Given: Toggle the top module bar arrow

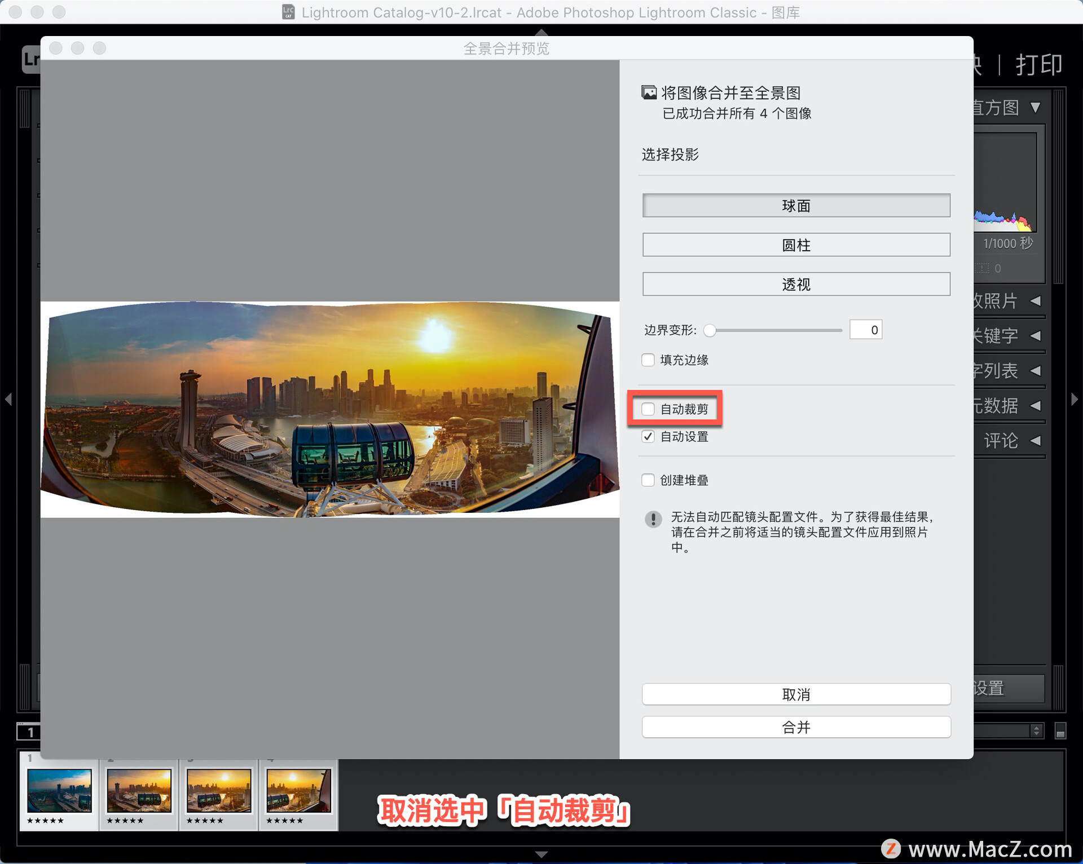Looking at the screenshot, I should [541, 32].
